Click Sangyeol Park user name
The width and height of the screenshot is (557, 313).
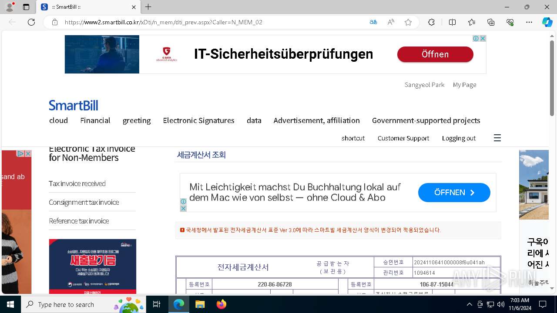424,85
